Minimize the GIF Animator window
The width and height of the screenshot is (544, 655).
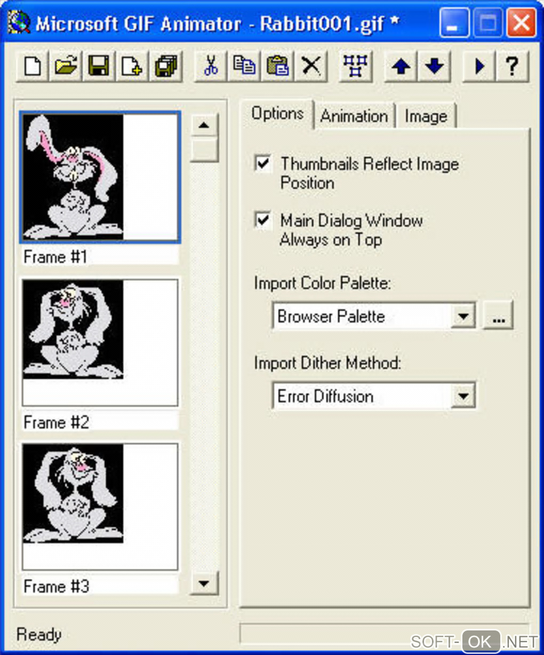click(453, 23)
